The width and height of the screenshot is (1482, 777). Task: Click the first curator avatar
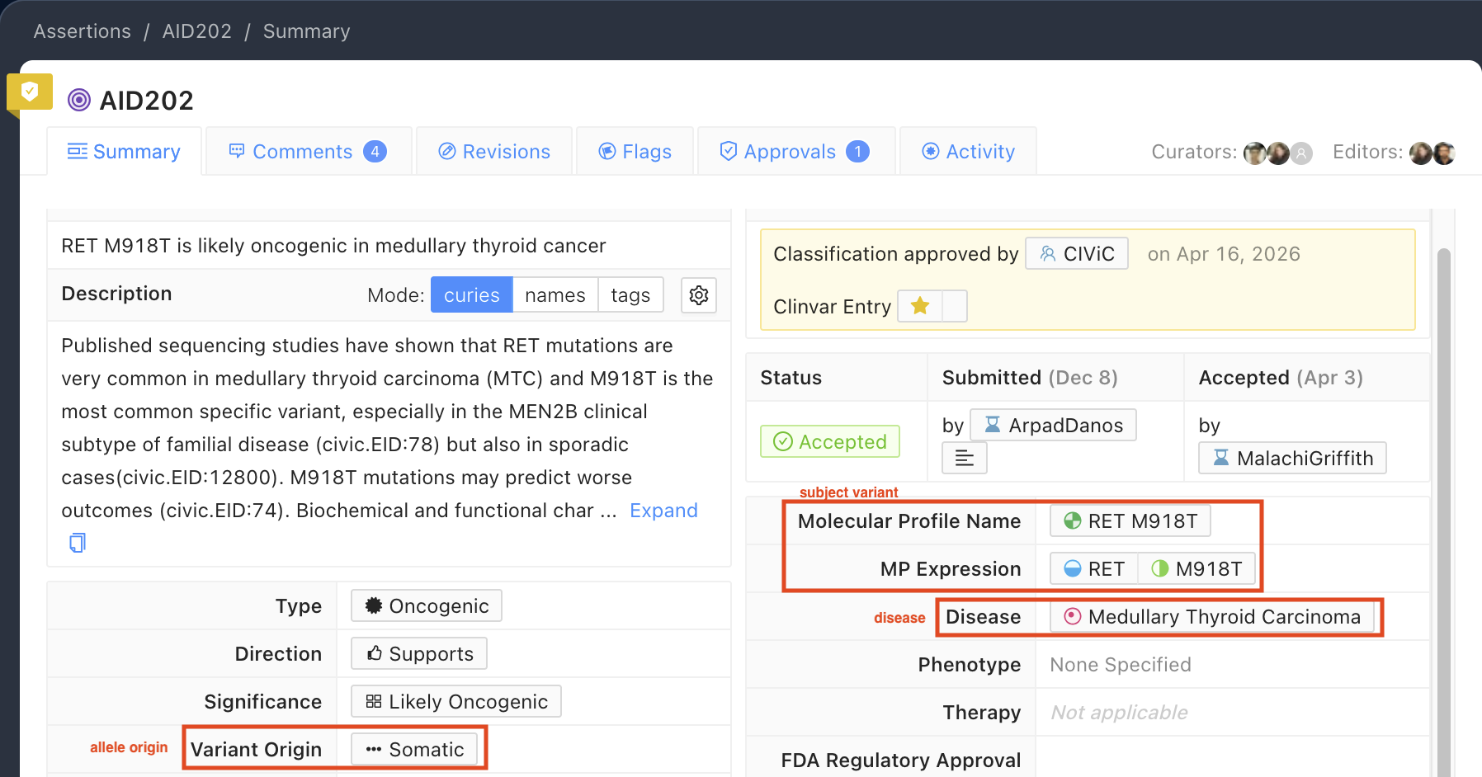(x=1254, y=153)
